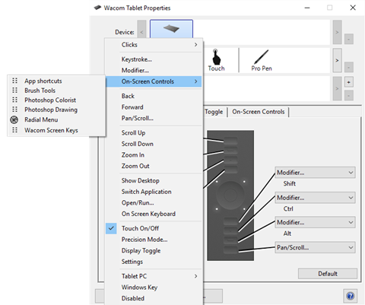
Task: Choose the Radial Menu wheel icon
Action: tap(14, 119)
